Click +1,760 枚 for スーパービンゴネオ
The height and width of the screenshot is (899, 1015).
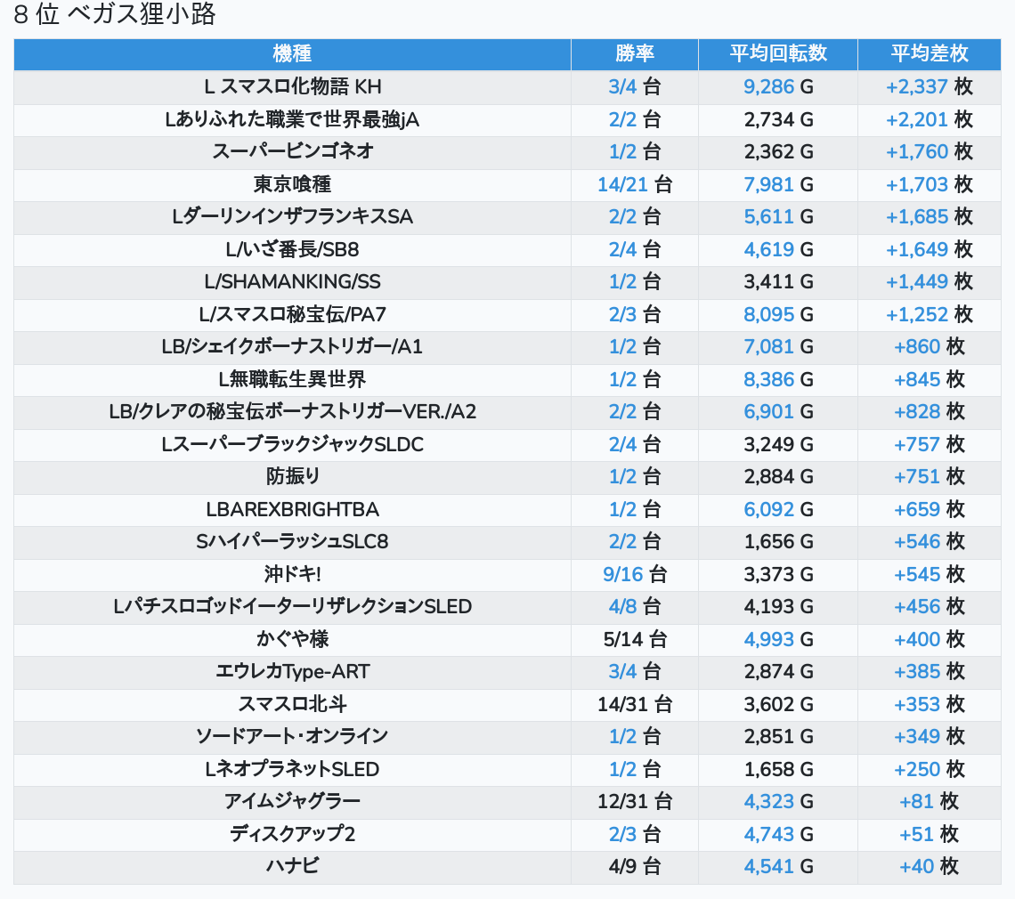[x=917, y=151]
